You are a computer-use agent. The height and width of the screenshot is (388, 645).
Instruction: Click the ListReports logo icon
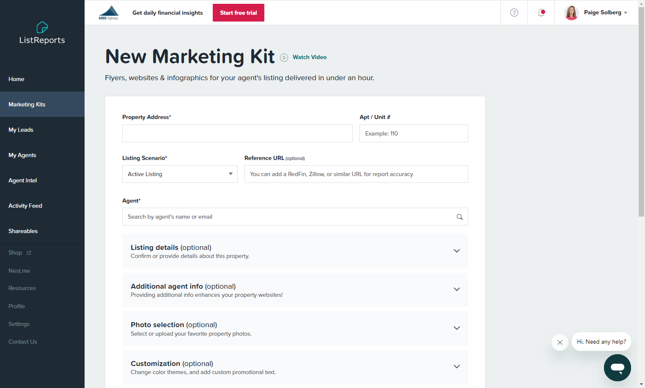[42, 27]
